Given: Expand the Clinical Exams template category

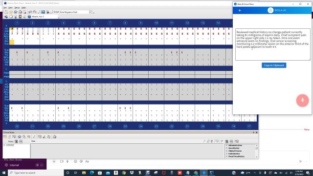Looking at the screenshot, I should click(x=227, y=151).
